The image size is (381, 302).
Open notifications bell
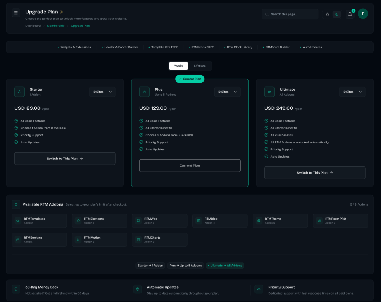(x=350, y=14)
